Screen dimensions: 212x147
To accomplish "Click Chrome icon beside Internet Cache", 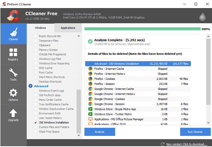I will tap(90, 89).
